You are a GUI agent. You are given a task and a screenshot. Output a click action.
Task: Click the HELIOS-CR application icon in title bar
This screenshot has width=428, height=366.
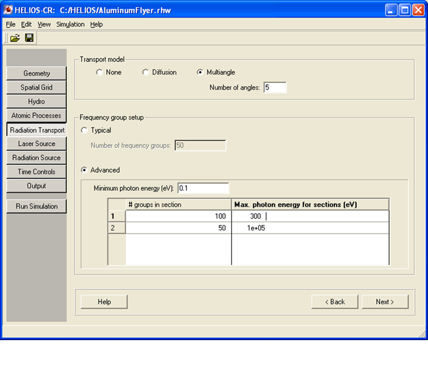8,10
